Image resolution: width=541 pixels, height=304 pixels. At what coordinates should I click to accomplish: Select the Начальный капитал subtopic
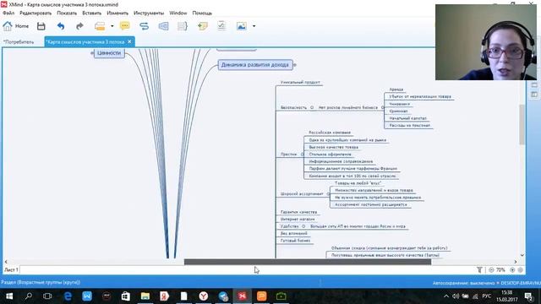(x=407, y=118)
